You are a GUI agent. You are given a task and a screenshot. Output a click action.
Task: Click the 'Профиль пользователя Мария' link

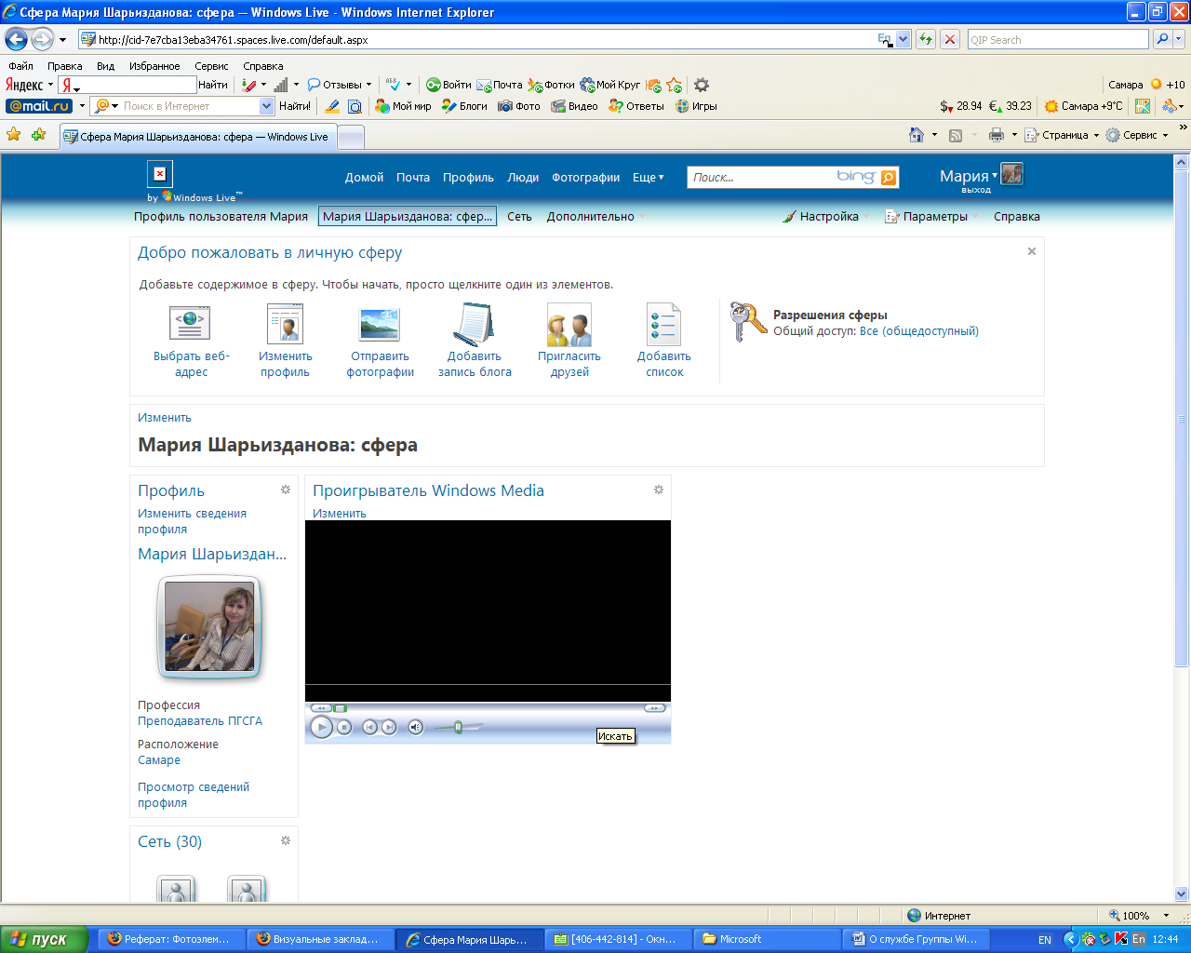(221, 216)
